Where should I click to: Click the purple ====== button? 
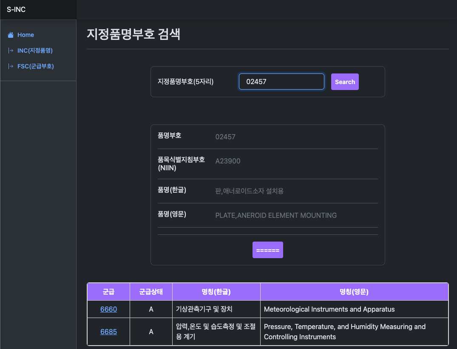click(x=267, y=250)
